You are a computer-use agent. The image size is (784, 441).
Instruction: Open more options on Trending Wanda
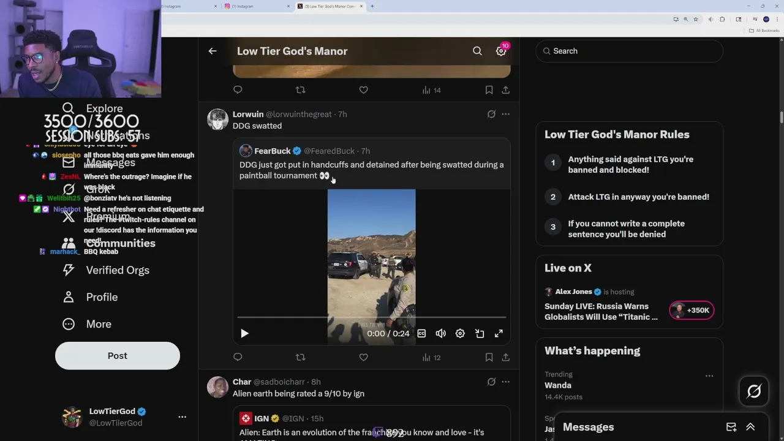tap(709, 375)
